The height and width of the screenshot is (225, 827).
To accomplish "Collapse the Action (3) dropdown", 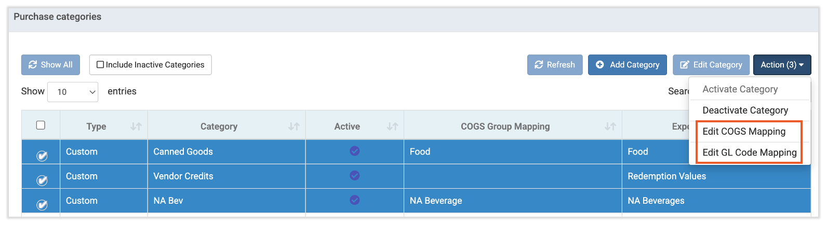I will (781, 65).
